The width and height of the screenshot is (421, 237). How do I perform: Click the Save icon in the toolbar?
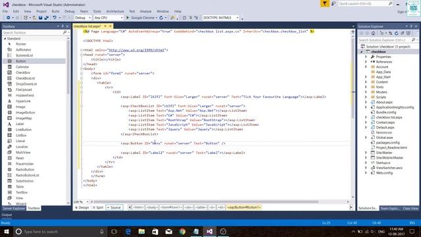click(40, 18)
